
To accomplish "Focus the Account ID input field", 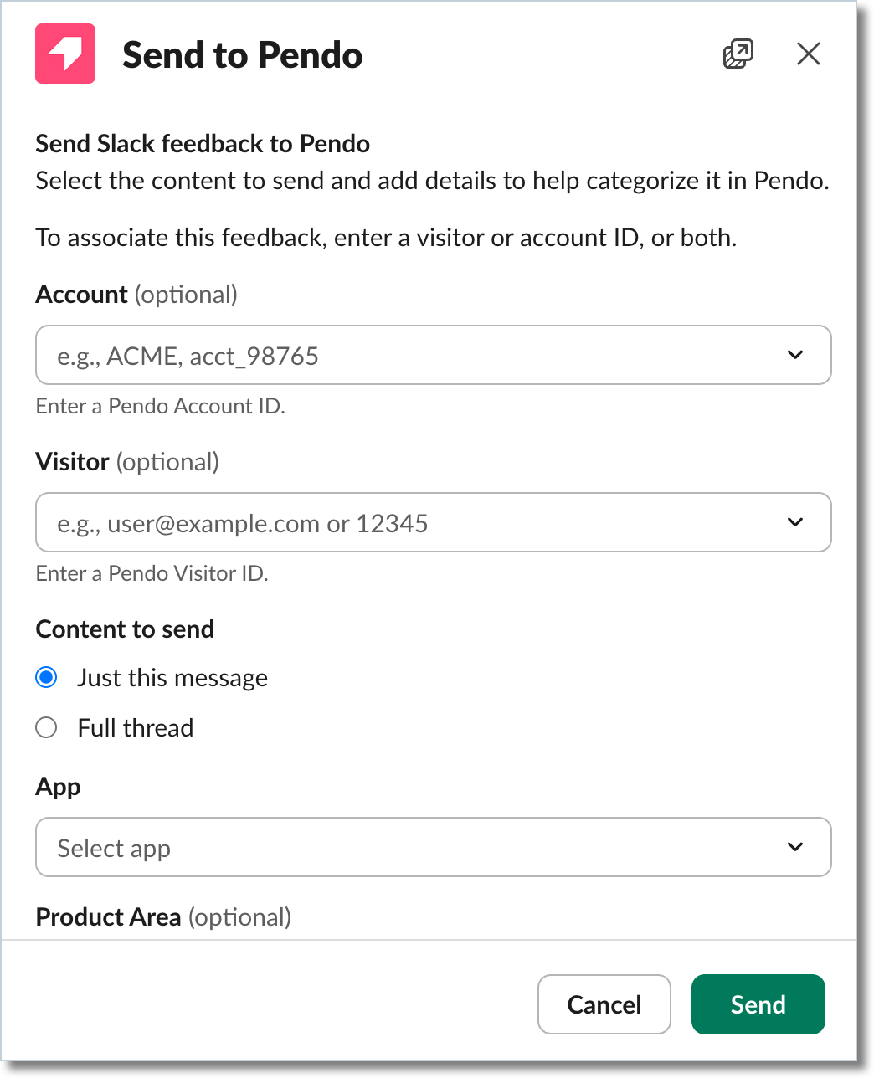I will [434, 355].
